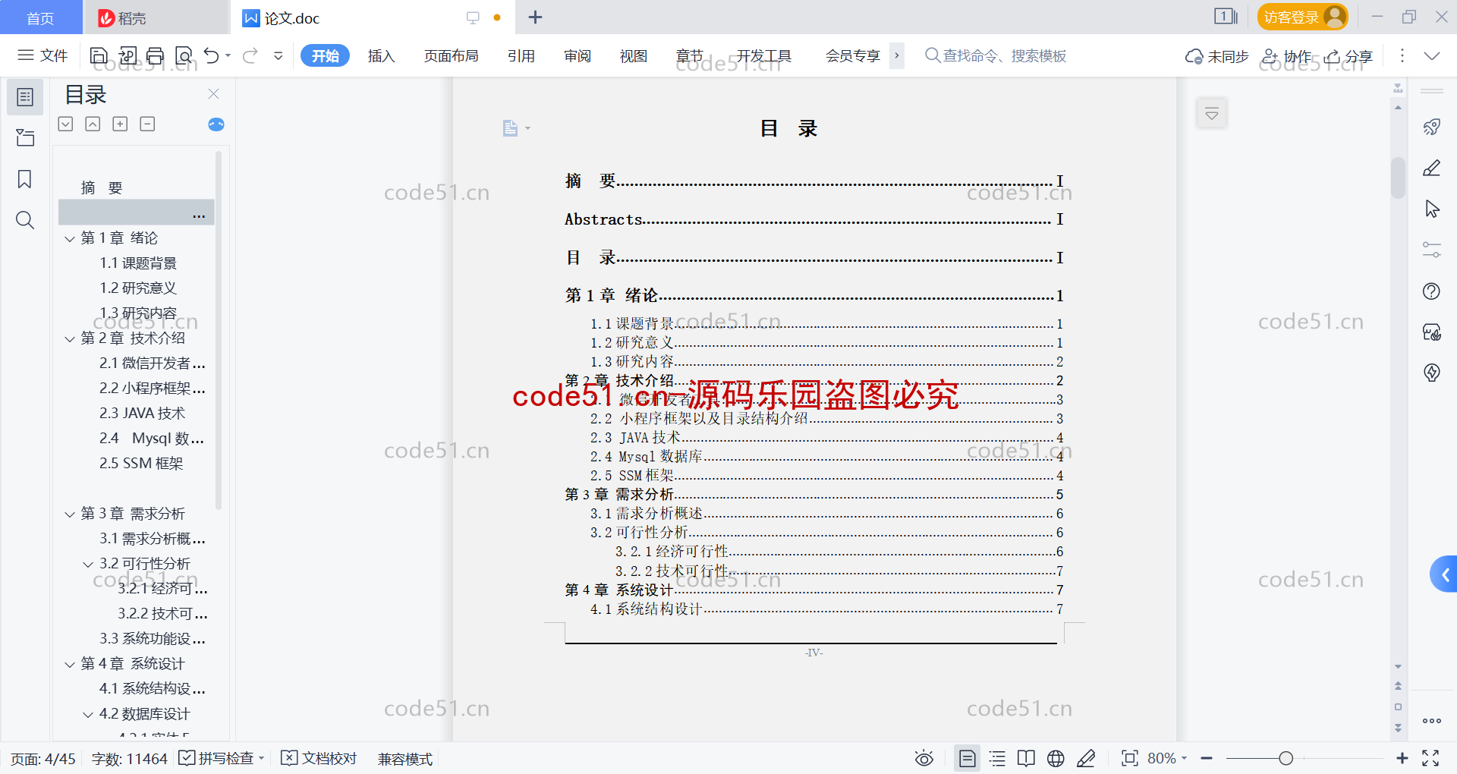Click the 协作 collaboration button
Viewport: 1457px width, 774px height.
[x=1286, y=56]
